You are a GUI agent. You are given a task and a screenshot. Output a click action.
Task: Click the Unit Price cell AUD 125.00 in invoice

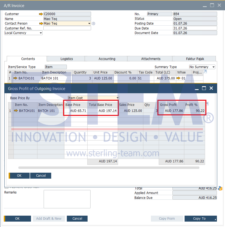tap(103, 78)
